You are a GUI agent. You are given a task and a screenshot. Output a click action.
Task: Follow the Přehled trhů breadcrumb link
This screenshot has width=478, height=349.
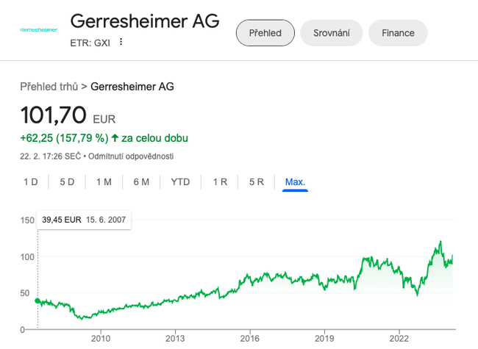[x=49, y=87]
